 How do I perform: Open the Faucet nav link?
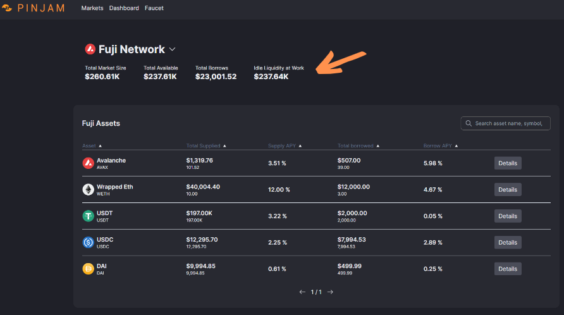coord(154,8)
